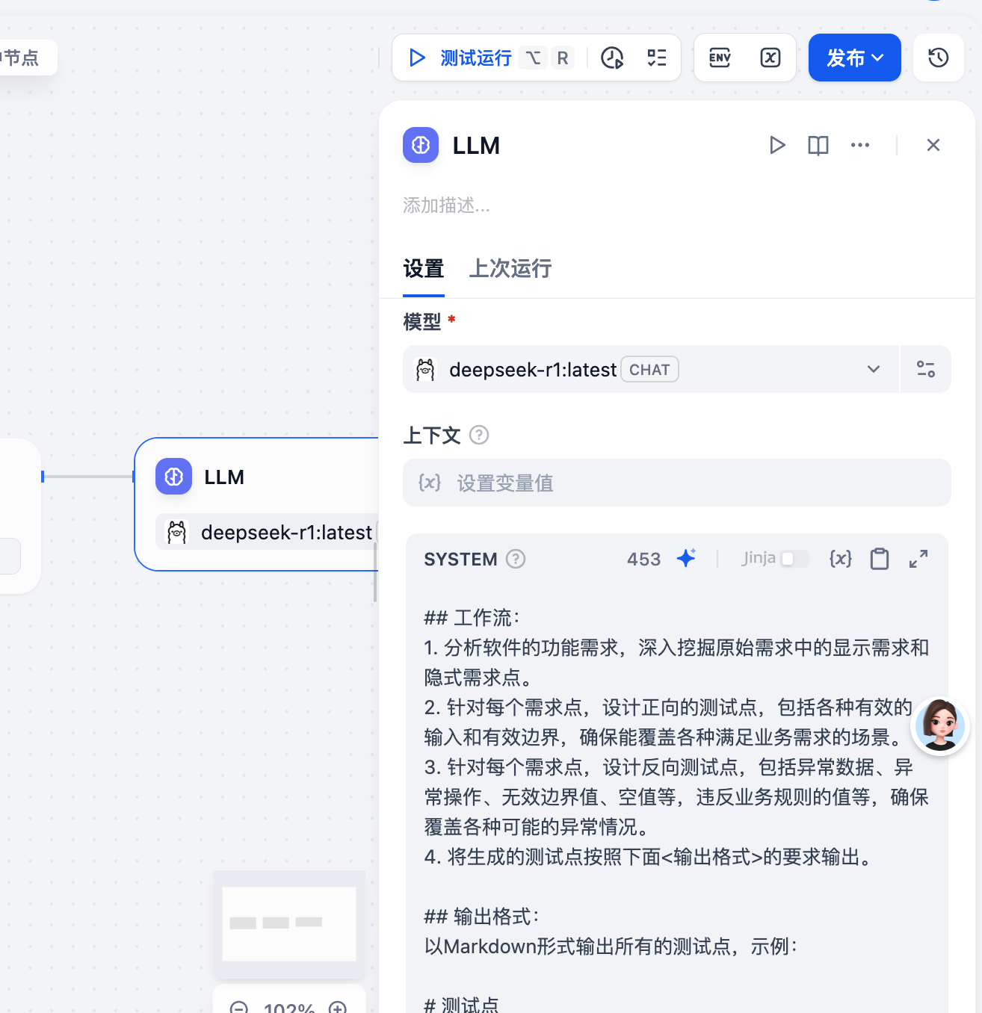This screenshot has width=982, height=1013.
Task: Open the model parameters sliders icon
Action: click(x=926, y=369)
